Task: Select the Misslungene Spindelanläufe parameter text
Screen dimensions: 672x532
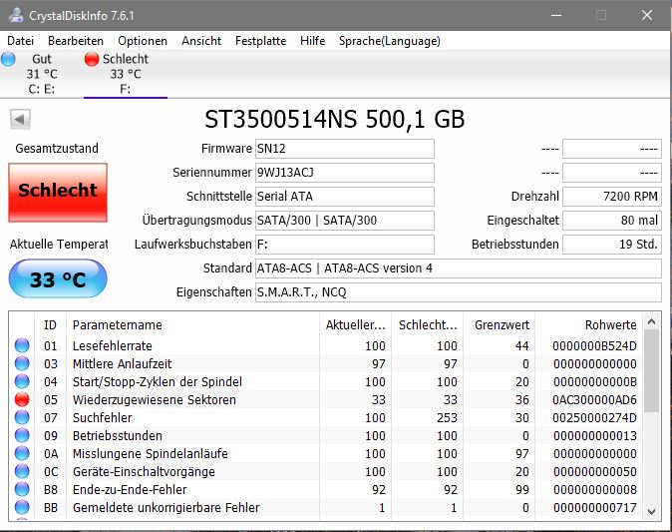Action: click(150, 454)
